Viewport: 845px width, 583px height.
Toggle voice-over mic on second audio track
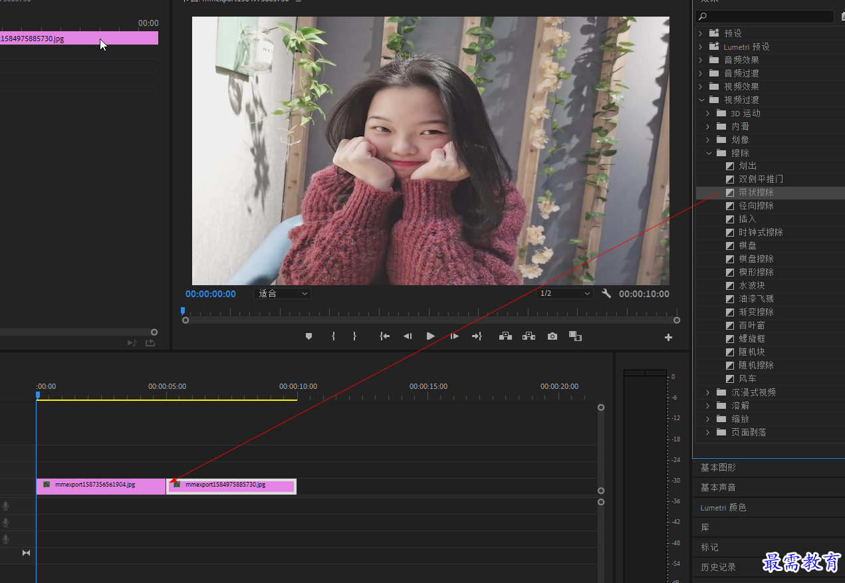tap(6, 523)
